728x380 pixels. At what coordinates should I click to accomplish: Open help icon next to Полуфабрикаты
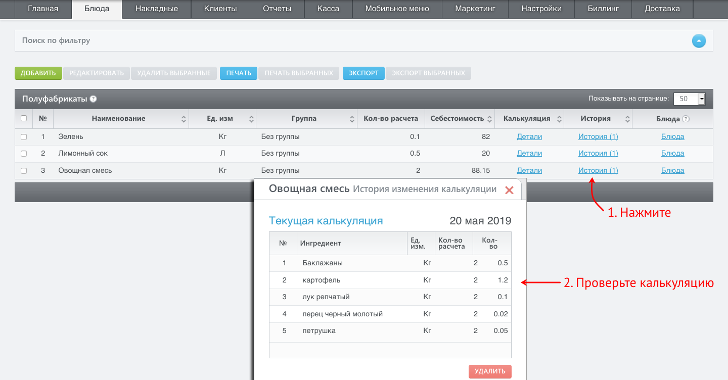pyautogui.click(x=94, y=99)
